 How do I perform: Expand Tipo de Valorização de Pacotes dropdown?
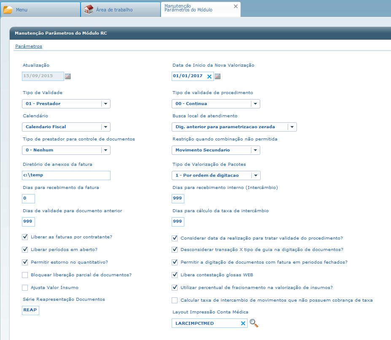(216, 175)
